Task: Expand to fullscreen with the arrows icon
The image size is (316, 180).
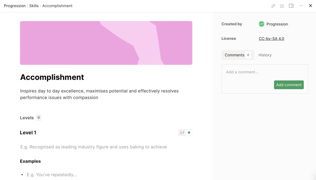Action: tap(282, 6)
